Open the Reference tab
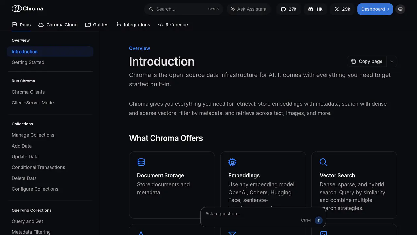This screenshot has height=235, width=417. (x=173, y=25)
